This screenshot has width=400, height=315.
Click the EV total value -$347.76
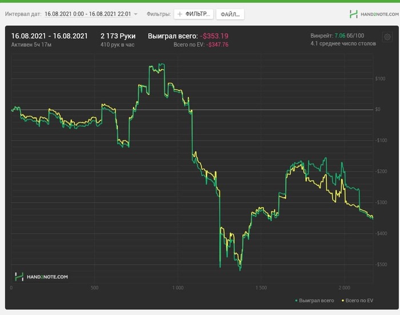(217, 45)
